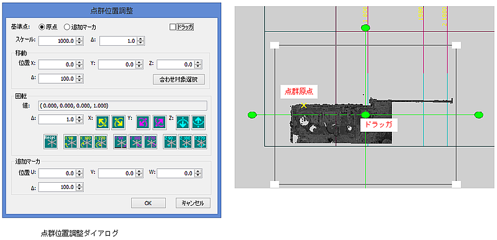The height and width of the screenshot is (240, 497).
Task: Decrease Y position with spinner down arrow
Action: tap(139, 67)
